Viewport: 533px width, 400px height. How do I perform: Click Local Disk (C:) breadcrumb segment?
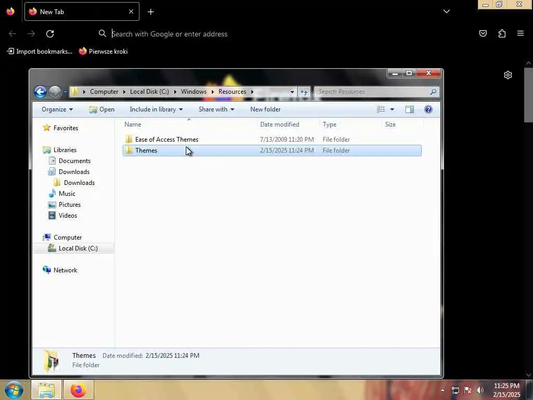point(149,92)
